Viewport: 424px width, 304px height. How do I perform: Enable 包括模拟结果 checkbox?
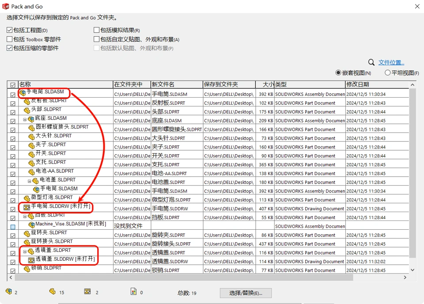pos(97,30)
